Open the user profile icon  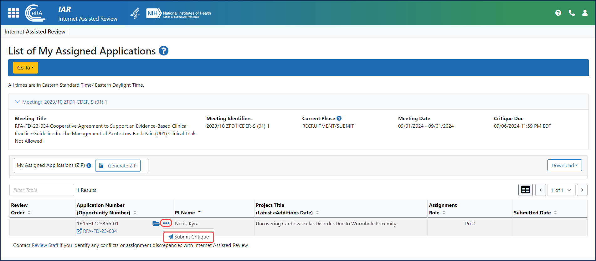pyautogui.click(x=585, y=13)
